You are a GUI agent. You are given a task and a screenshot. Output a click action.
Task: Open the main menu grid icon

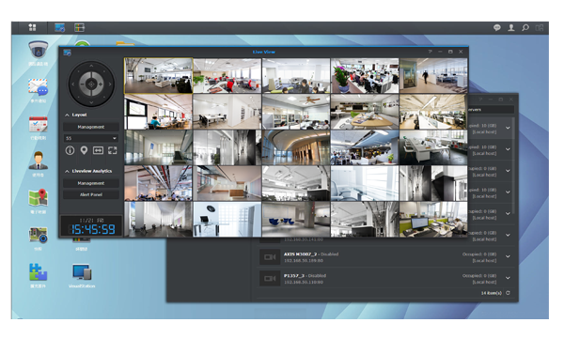point(32,27)
